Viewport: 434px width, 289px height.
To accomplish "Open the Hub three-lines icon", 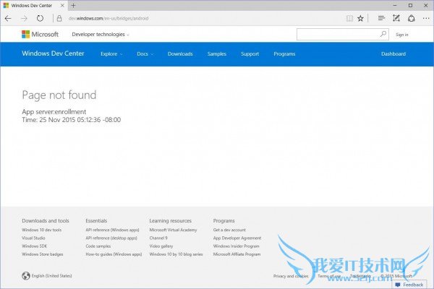I will point(381,18).
